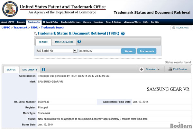193x129 pixels.
Task: Click Print Preview link
Action: click(x=180, y=69)
